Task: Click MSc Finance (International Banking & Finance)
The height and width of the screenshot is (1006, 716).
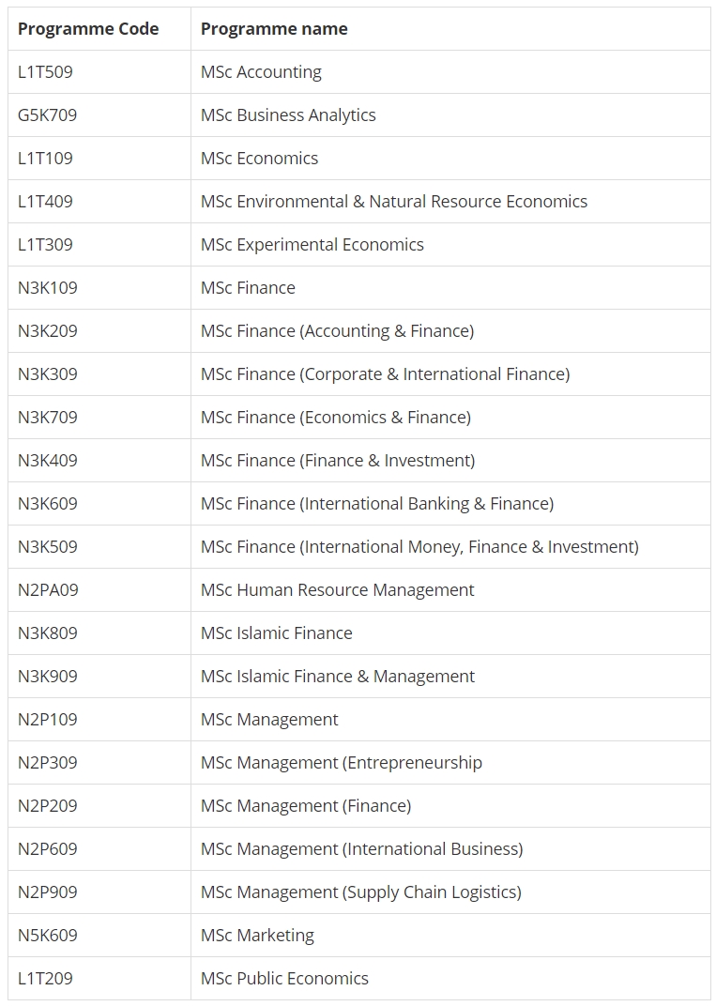Action: (x=377, y=504)
